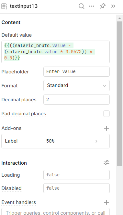Viewport: 123px width, 215px height.
Task: Click the number input component type icon
Action: (x=4, y=6)
